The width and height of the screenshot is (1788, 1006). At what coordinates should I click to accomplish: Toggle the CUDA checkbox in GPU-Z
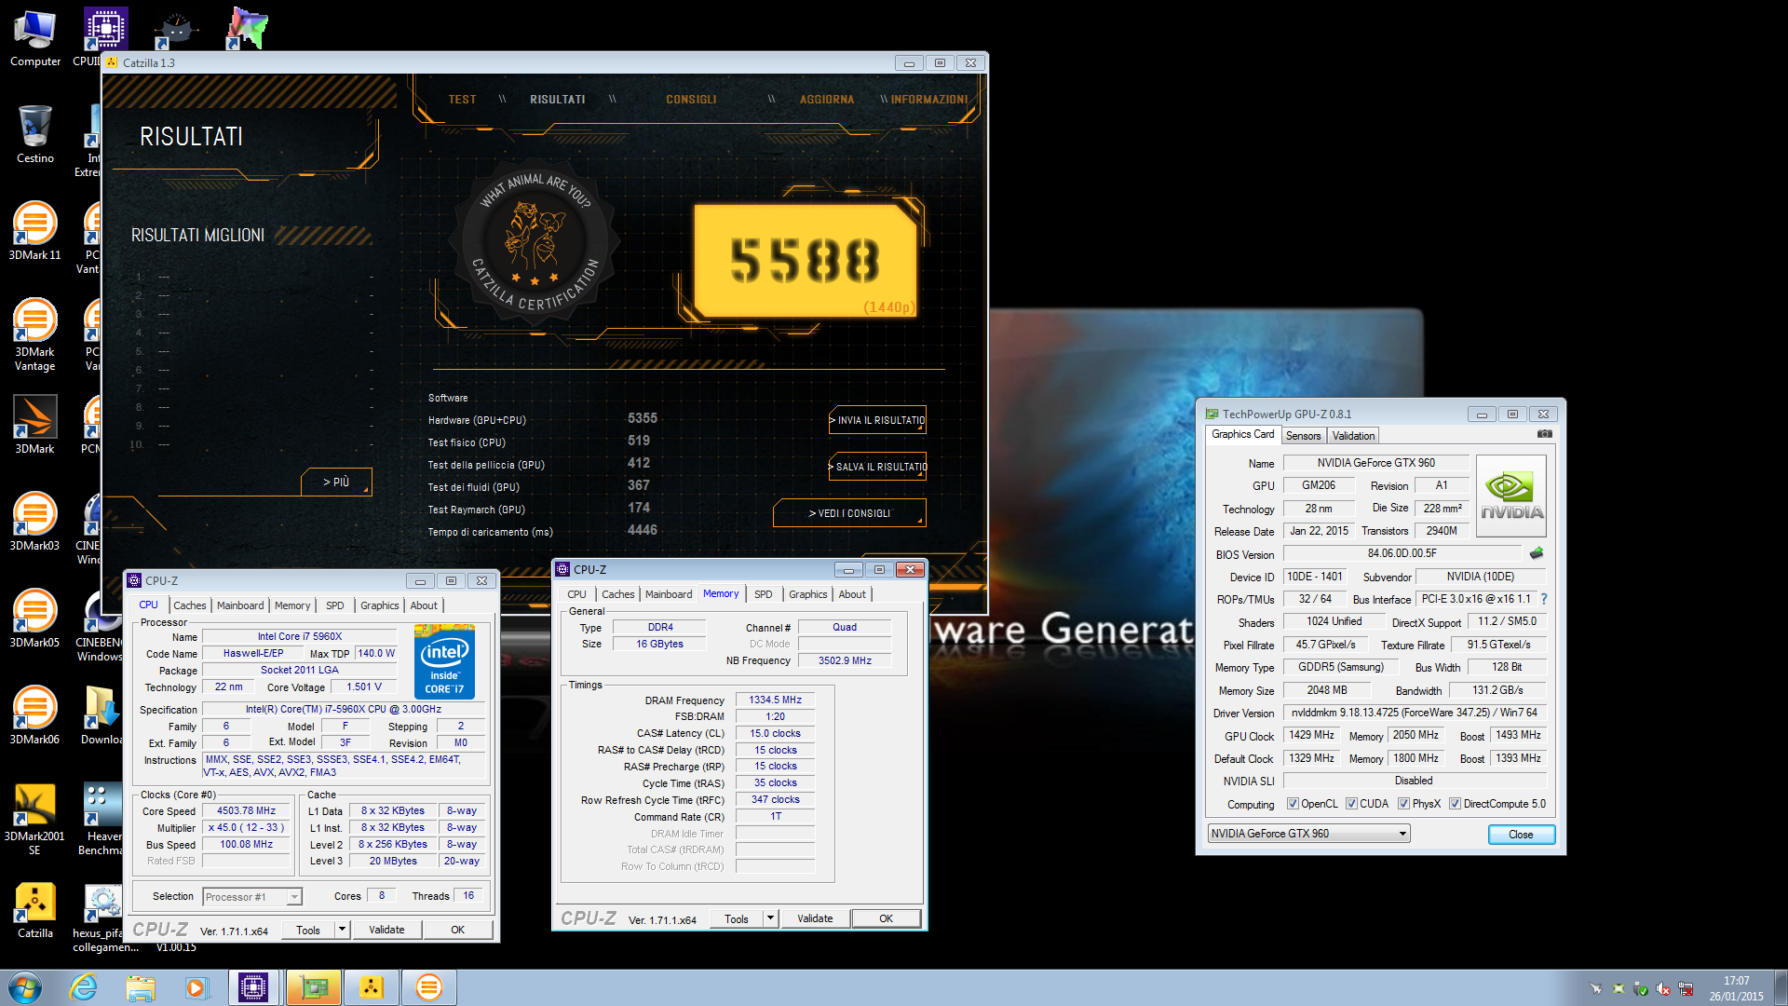(1351, 804)
